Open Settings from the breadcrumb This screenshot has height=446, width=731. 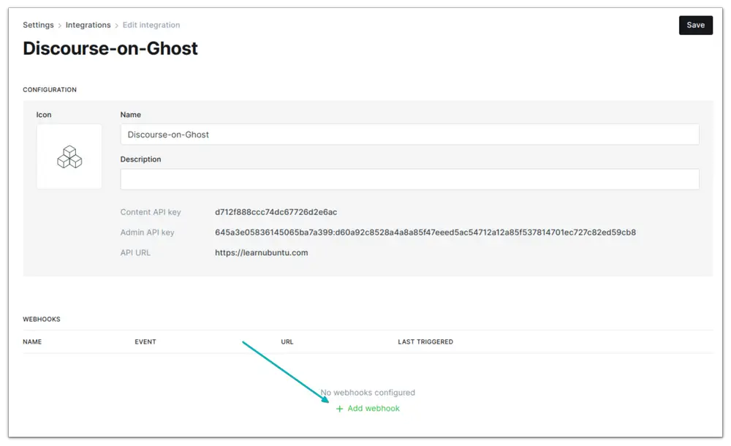point(38,25)
